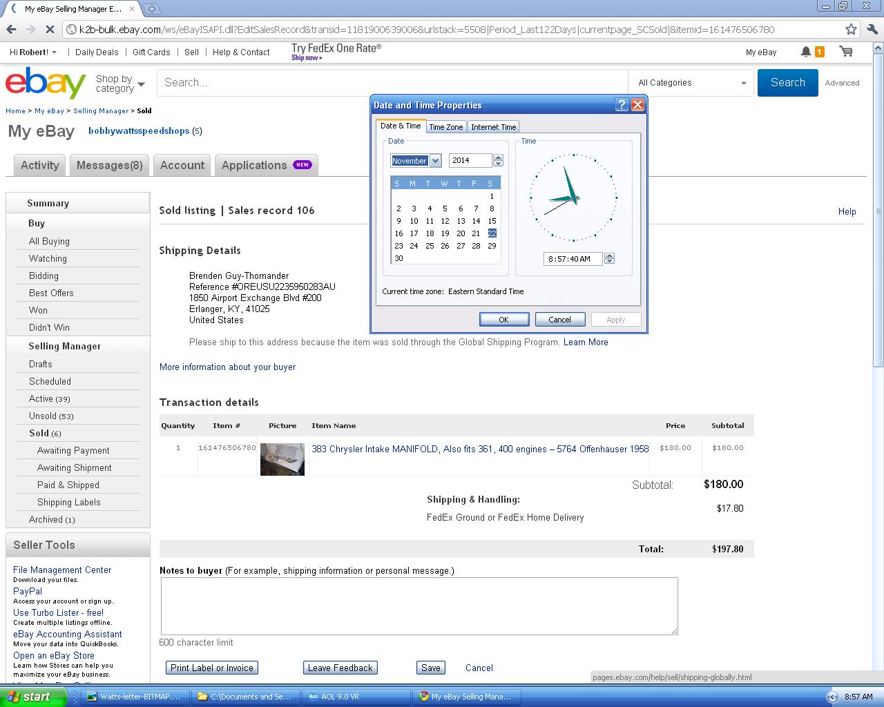Open the Applications tab
Screen dimensions: 884x707
[266, 165]
